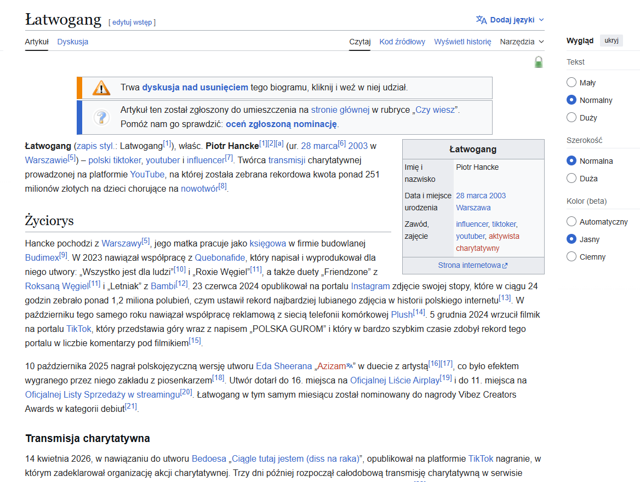The height and width of the screenshot is (482, 640).
Task: Open the polski tiktoker link
Action: click(x=115, y=160)
